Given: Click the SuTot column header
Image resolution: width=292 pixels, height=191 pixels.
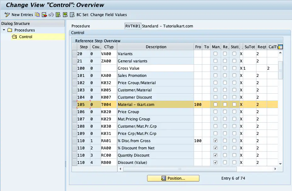Looking at the screenshot, I should click(249, 47).
